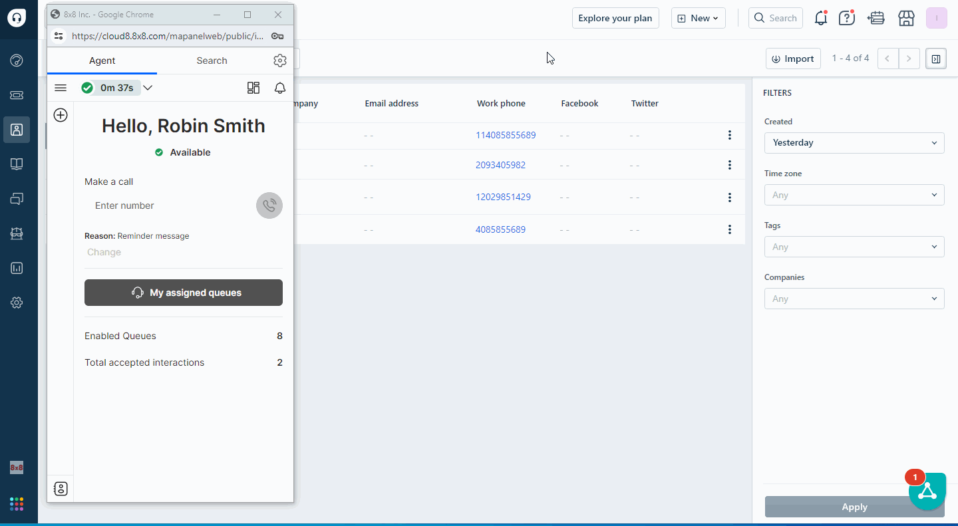Open 8x8 panel settings gear

tap(280, 61)
